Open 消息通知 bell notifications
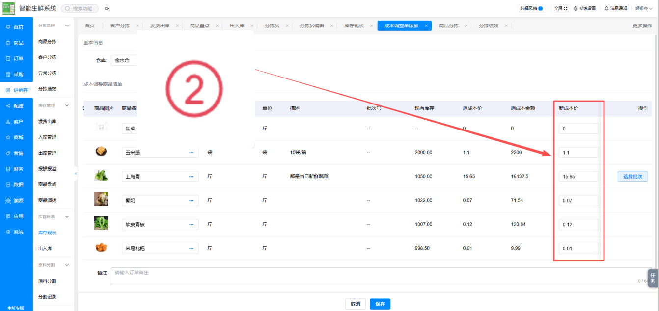The image size is (659, 311). pyautogui.click(x=606, y=8)
